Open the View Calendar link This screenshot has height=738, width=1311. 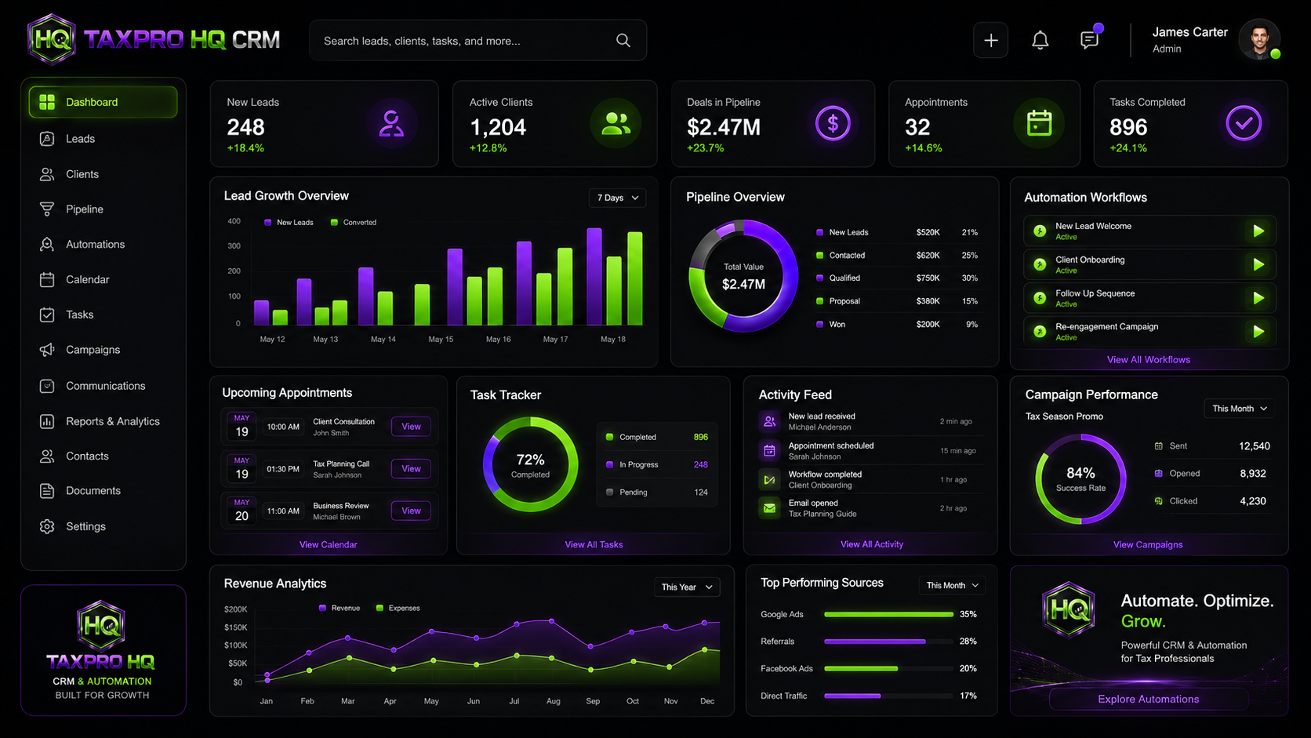(x=328, y=545)
